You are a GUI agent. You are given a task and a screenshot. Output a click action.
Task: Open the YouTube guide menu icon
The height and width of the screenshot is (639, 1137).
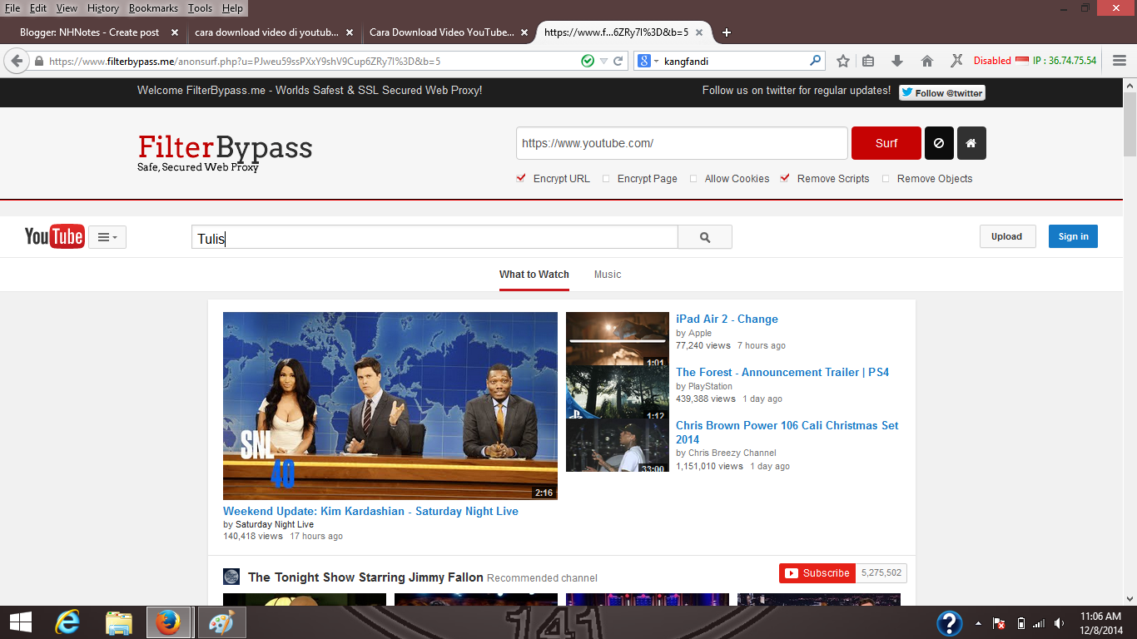(102, 236)
